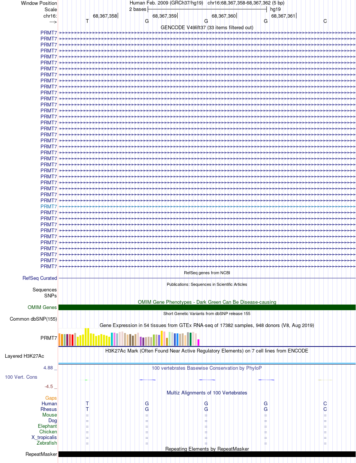
Task: Click the dark green OMIM Genes bar
Action: 207,308
